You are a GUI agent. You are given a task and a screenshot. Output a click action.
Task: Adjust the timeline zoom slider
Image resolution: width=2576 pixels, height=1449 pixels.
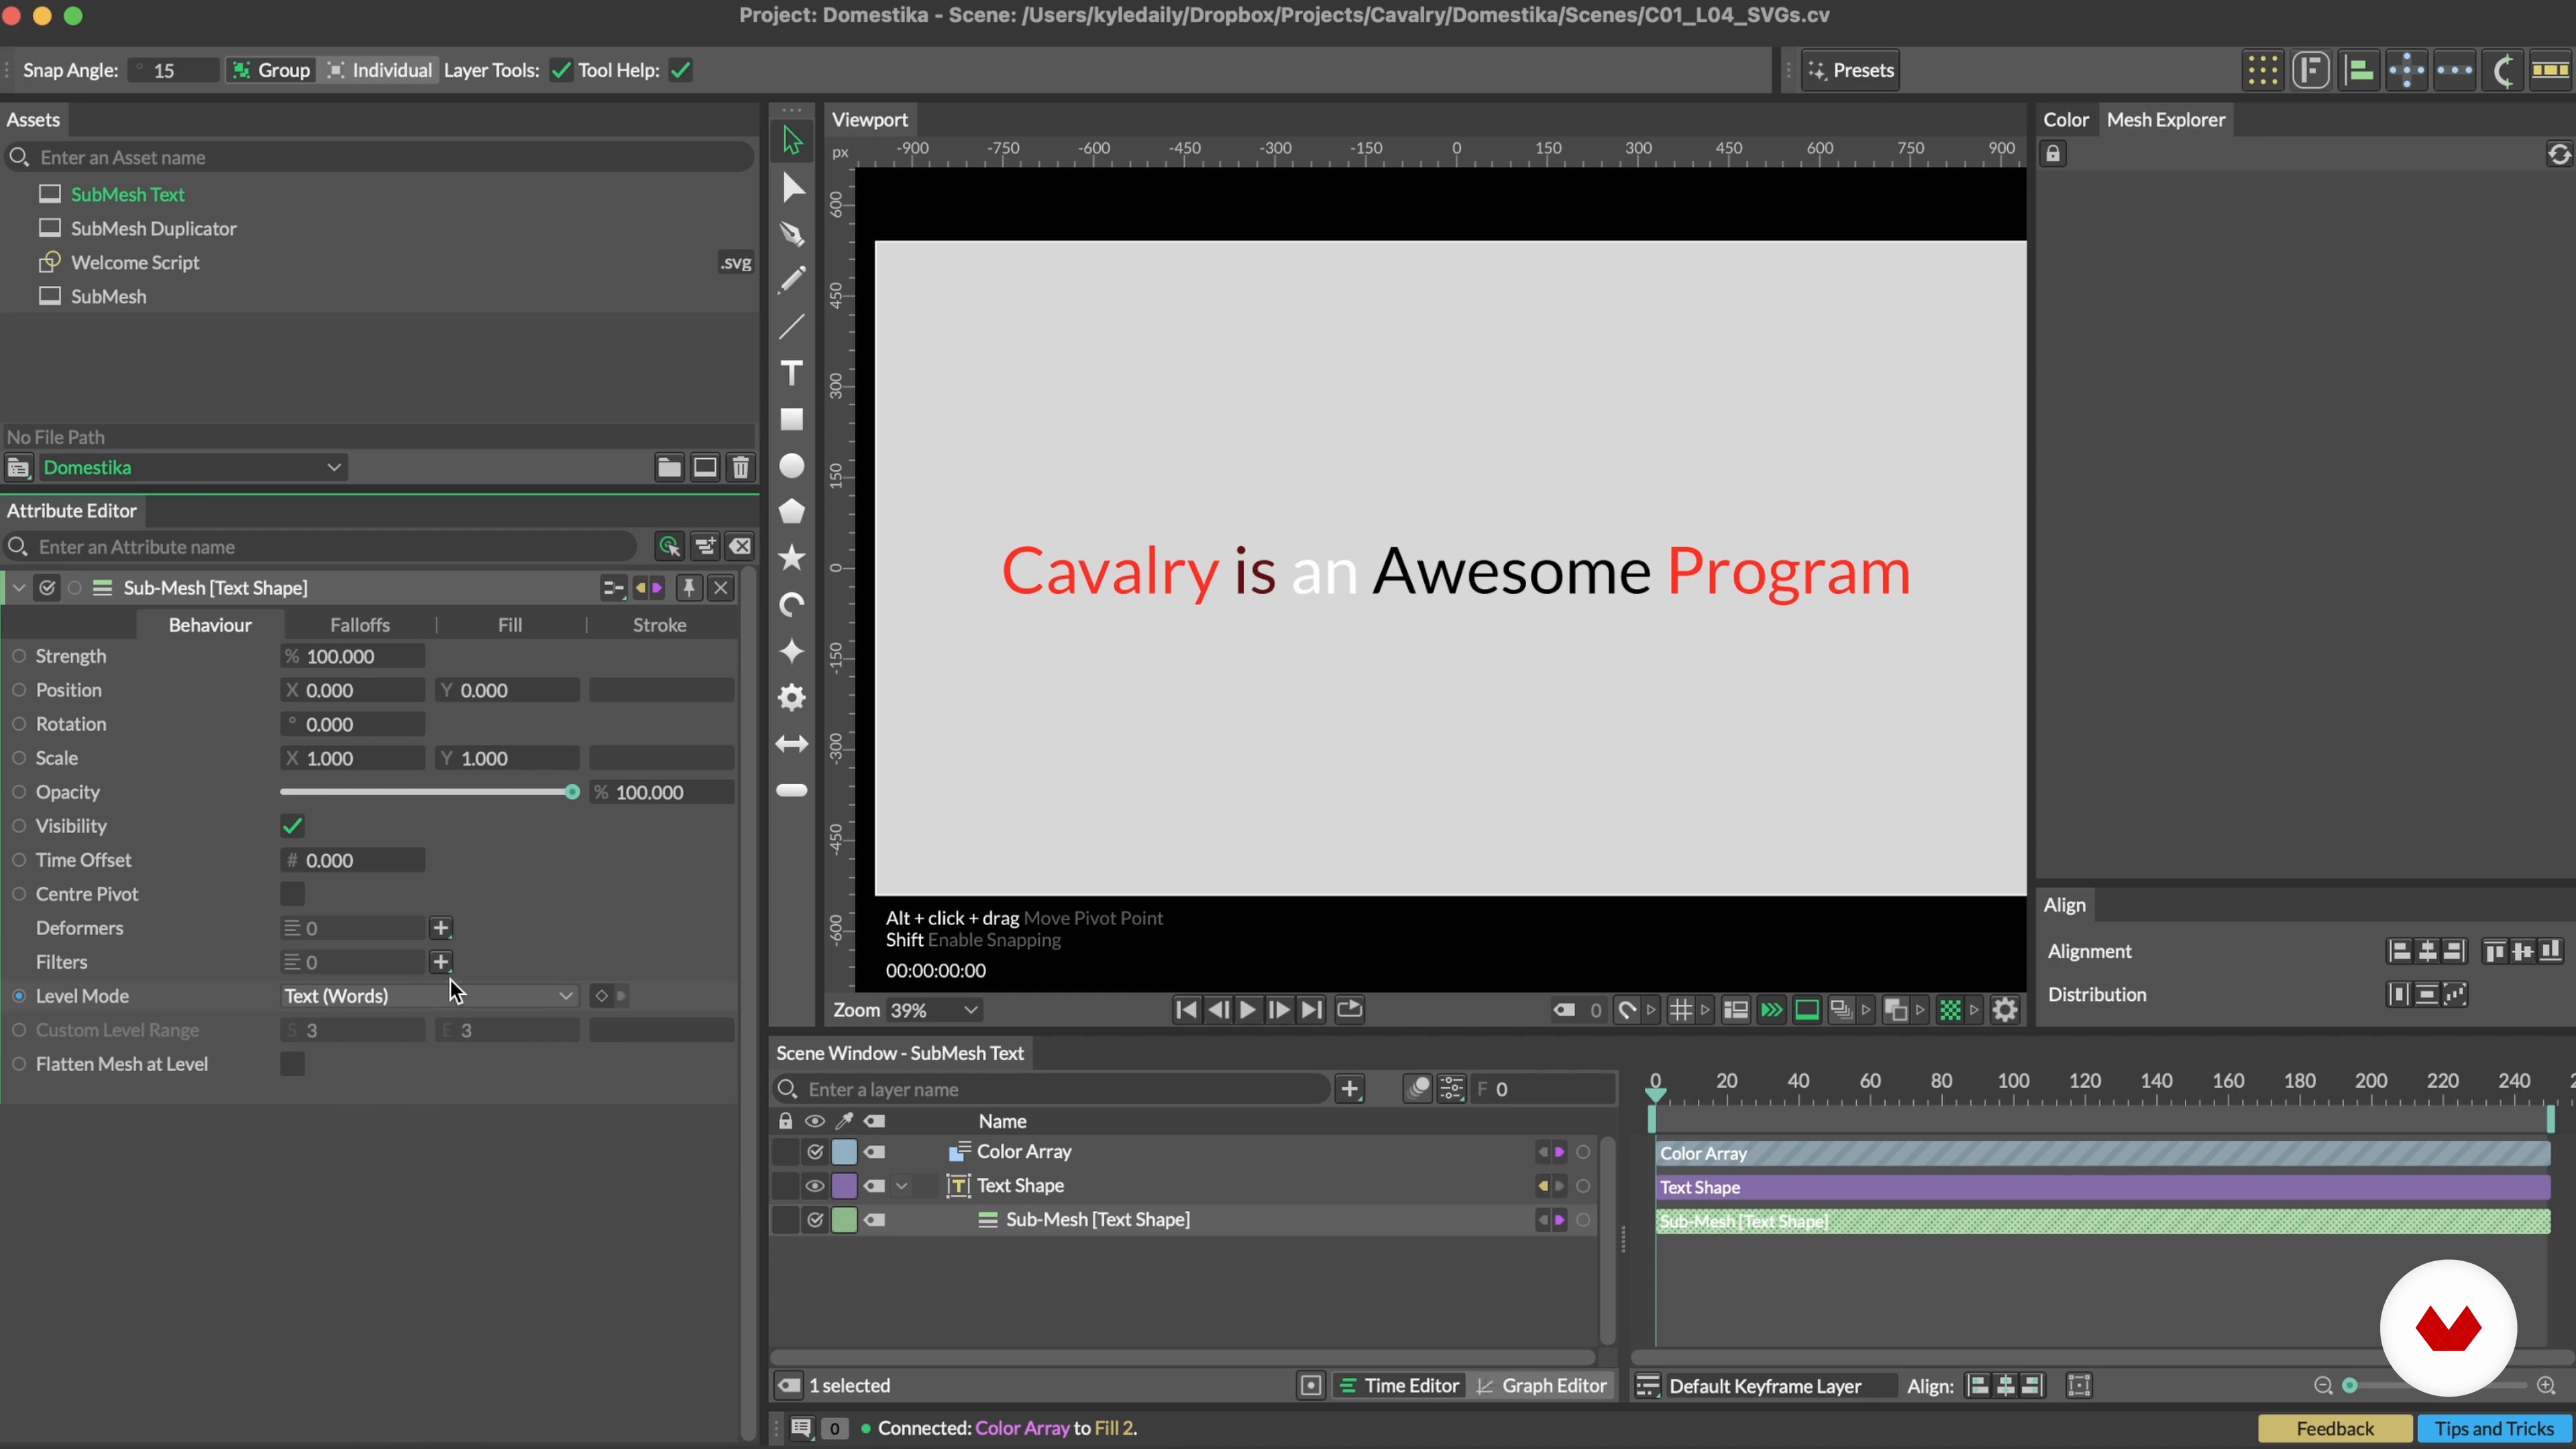coord(2351,1386)
